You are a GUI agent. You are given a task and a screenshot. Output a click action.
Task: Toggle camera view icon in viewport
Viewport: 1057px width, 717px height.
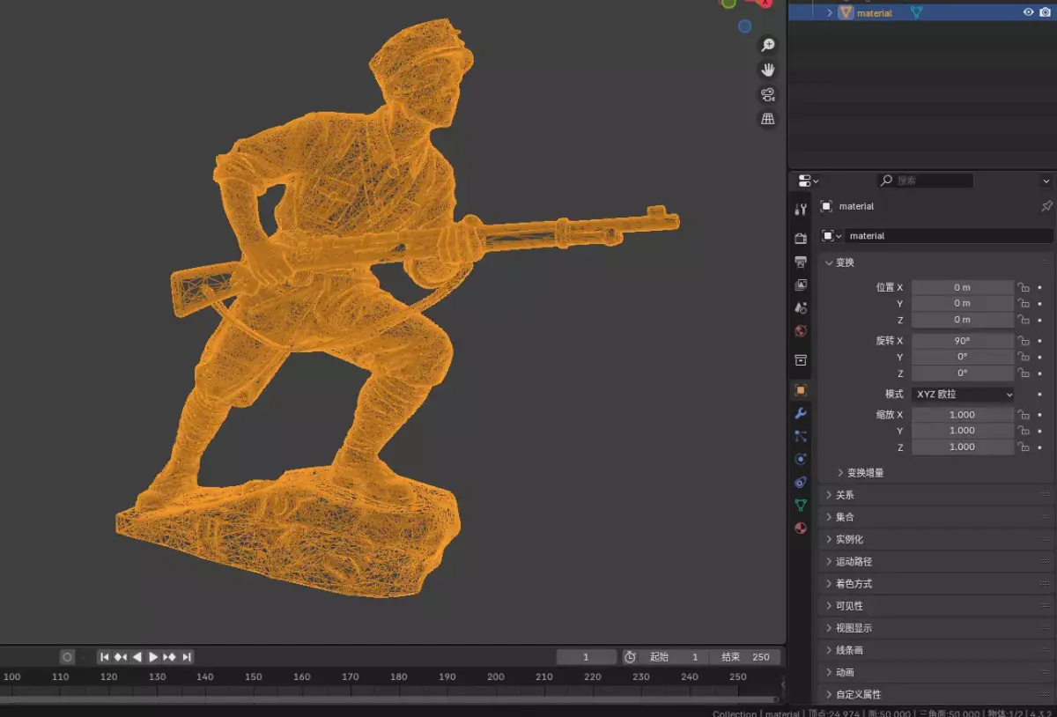click(x=768, y=94)
